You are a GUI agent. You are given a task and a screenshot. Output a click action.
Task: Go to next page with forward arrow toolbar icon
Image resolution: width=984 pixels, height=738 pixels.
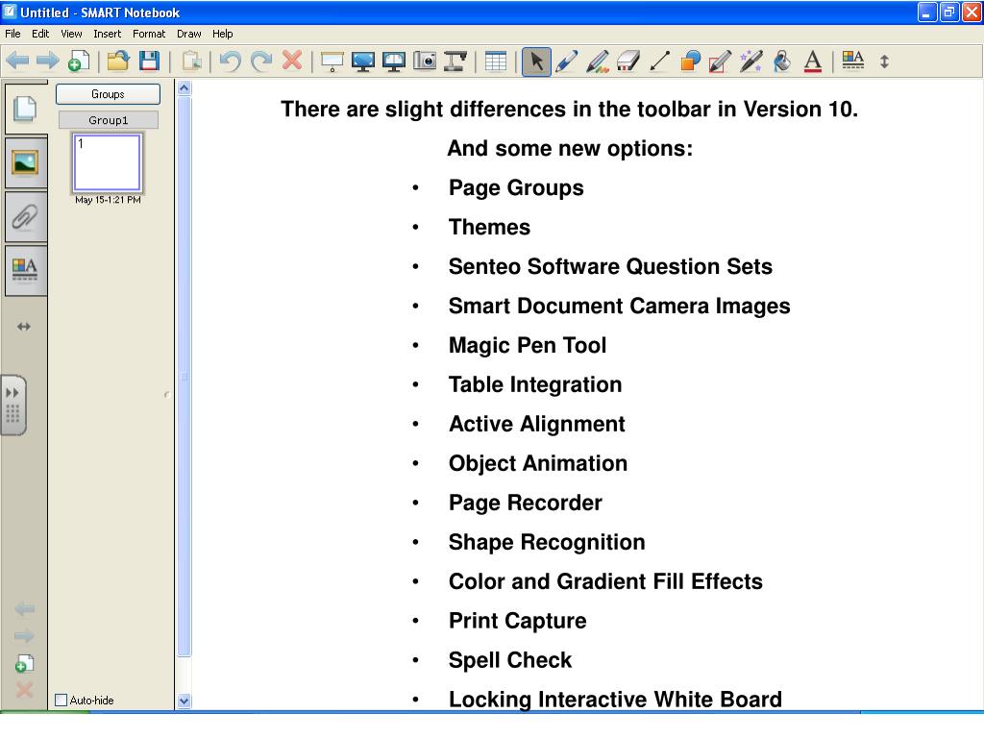coord(47,61)
